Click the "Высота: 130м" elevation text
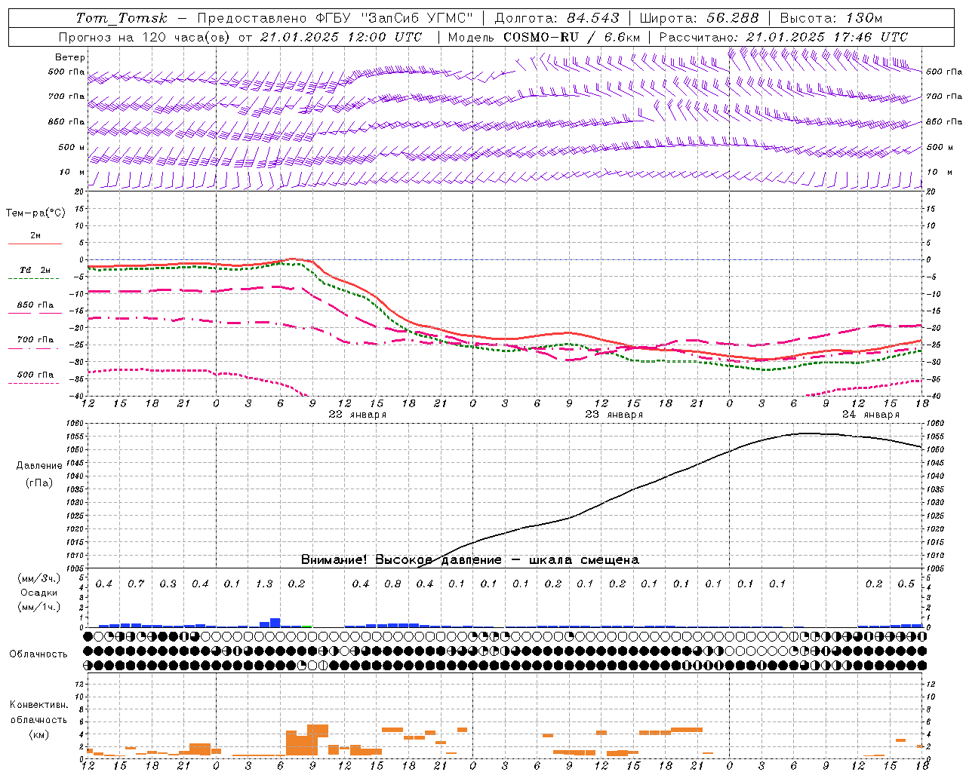This screenshot has height=772, width=966. click(x=831, y=18)
